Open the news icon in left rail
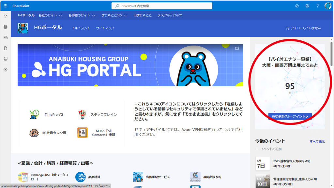The height and width of the screenshot is (188, 334). 6,38
